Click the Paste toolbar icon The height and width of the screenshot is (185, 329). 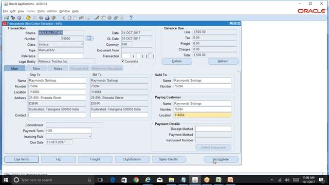[75, 18]
